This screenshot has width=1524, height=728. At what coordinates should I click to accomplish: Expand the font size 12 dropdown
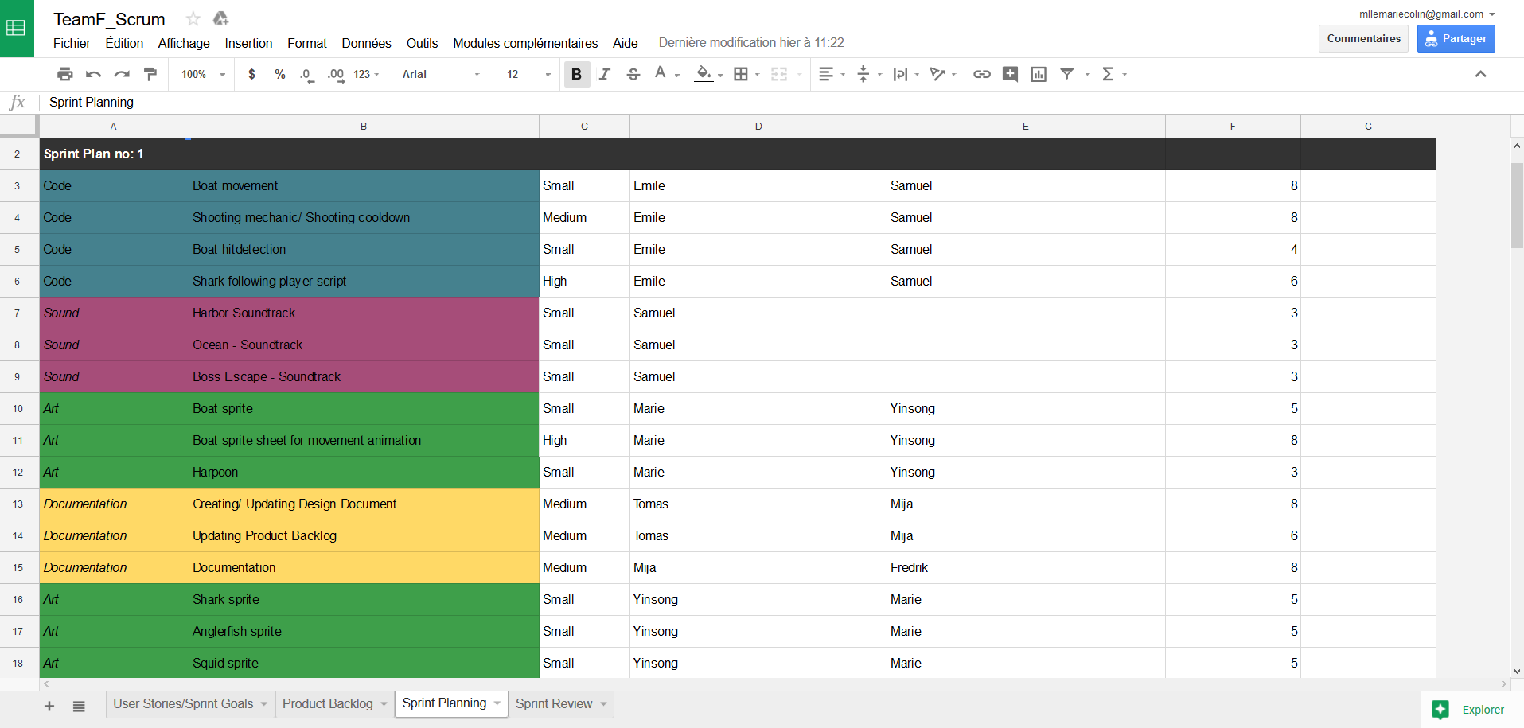528,74
